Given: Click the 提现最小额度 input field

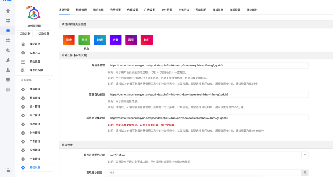Looking at the screenshot, I should 205,173.
